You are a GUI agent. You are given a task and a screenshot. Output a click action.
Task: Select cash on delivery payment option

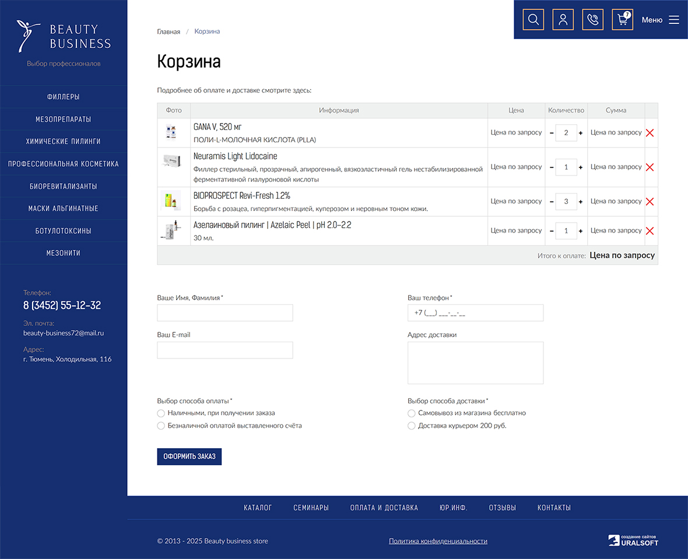tap(161, 413)
